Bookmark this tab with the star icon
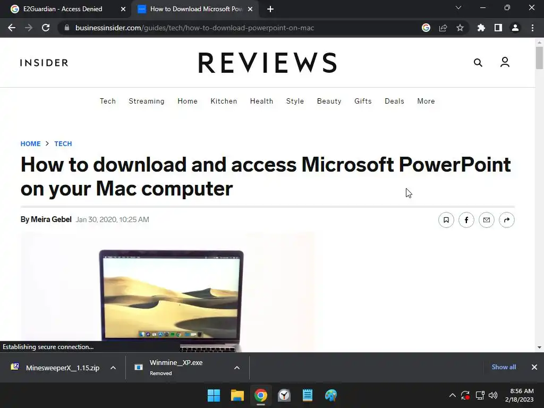The height and width of the screenshot is (408, 544). (x=460, y=28)
